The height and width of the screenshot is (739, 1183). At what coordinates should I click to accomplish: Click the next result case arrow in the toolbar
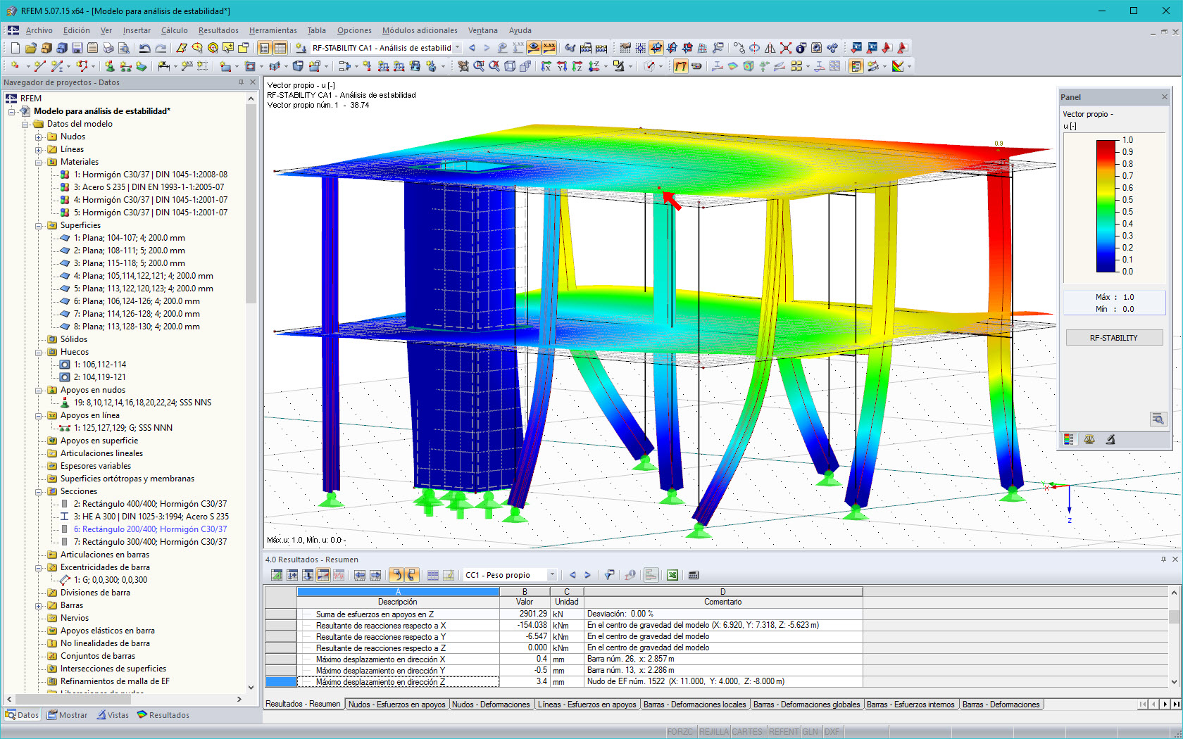(x=487, y=48)
